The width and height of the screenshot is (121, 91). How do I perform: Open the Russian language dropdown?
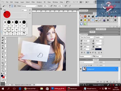click(86, 56)
